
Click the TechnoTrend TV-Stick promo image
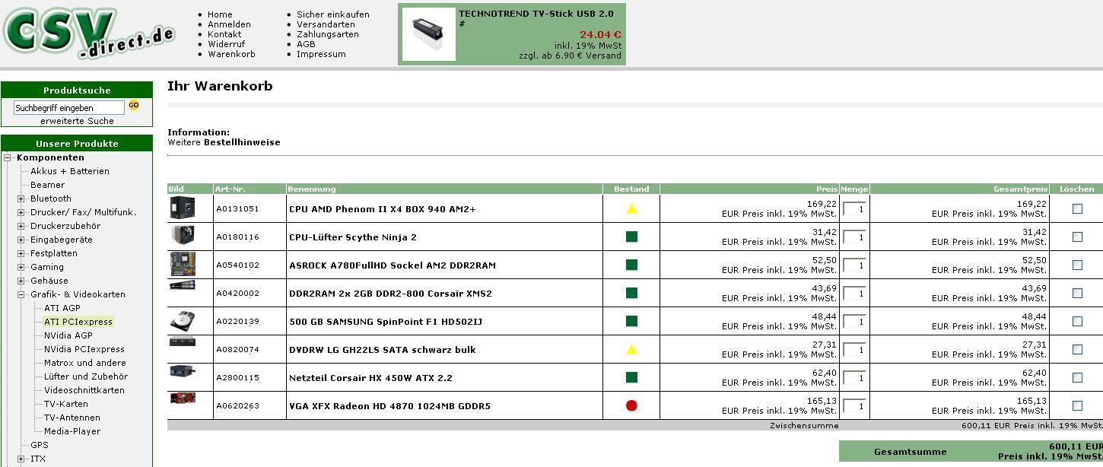(428, 34)
